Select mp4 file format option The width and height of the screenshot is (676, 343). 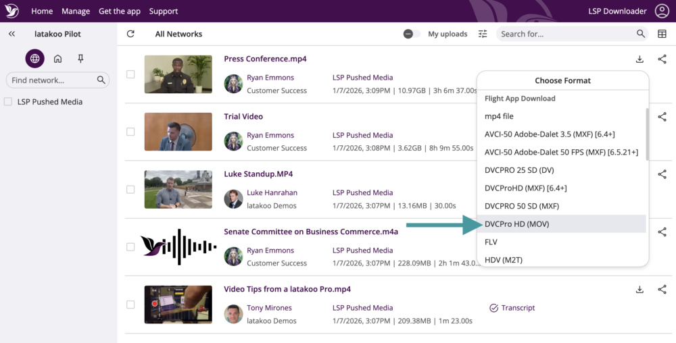pyautogui.click(x=499, y=116)
